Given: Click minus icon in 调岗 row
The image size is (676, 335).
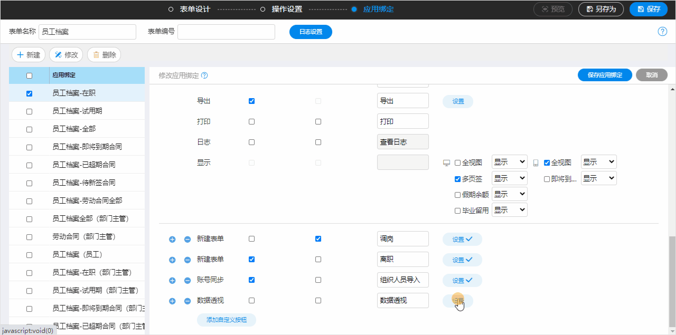Looking at the screenshot, I should pos(187,240).
